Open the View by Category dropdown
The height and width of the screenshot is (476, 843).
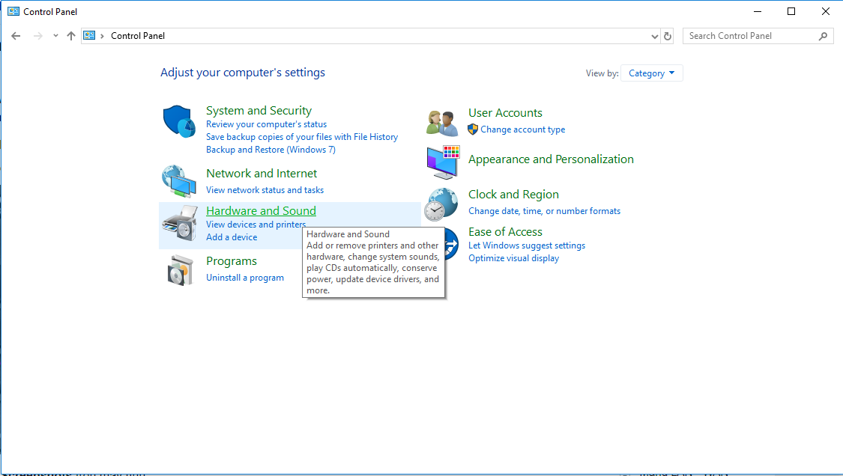651,73
